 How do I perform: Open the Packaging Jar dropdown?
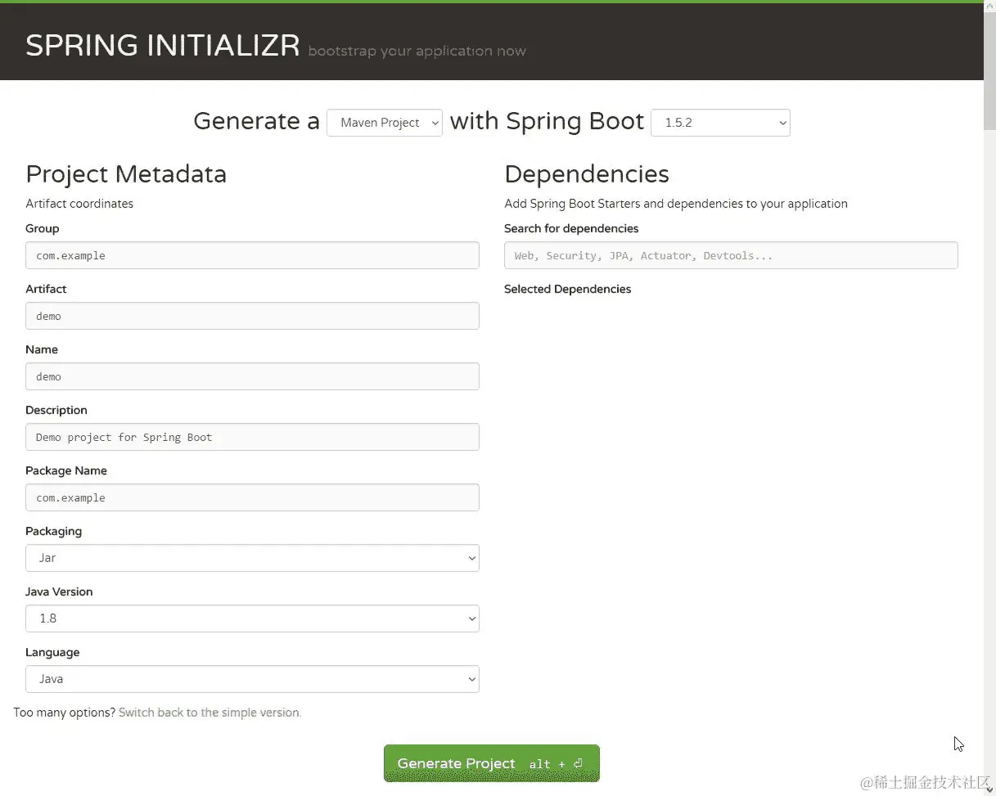point(252,558)
